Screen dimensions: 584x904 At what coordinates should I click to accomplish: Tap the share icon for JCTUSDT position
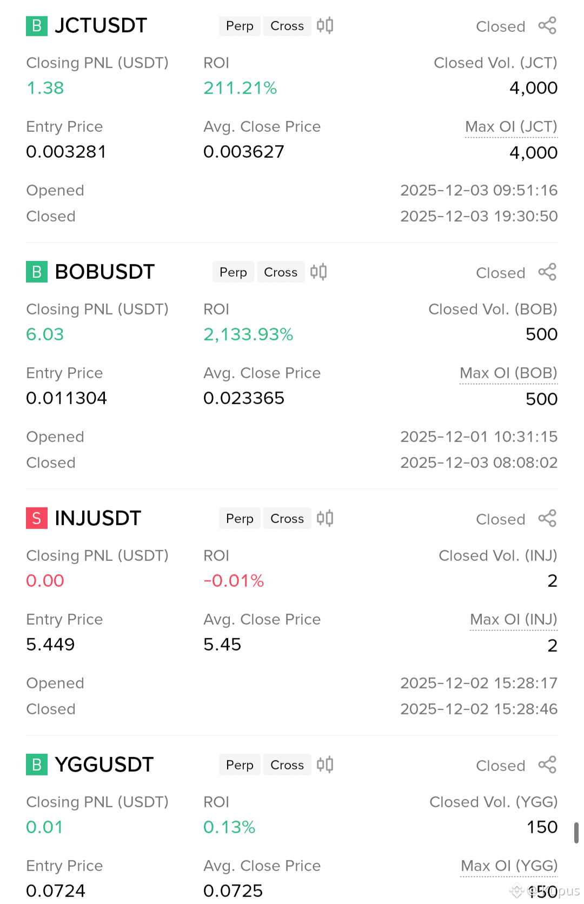click(x=547, y=25)
